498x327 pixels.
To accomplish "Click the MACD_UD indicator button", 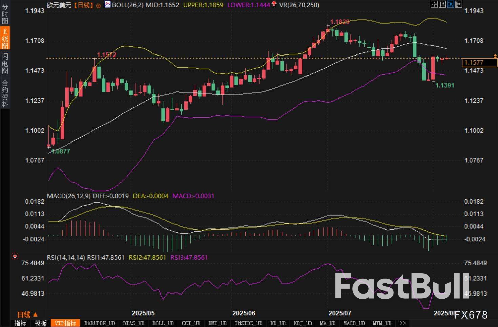I will pos(354,323).
